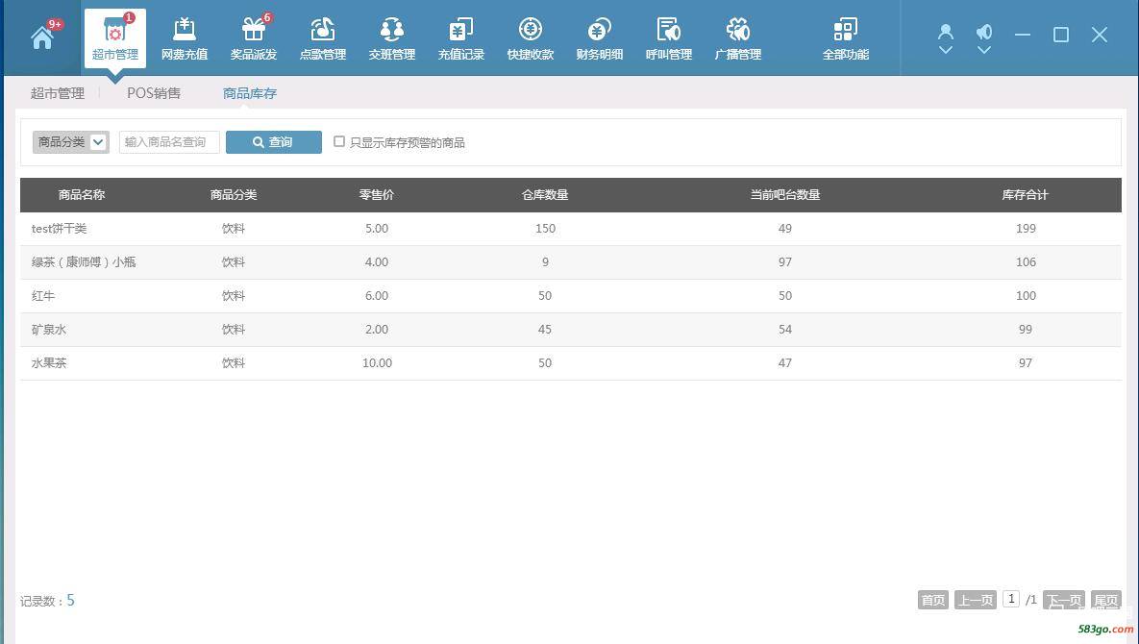Open 全部功能 all functions icon
This screenshot has width=1139, height=644.
[846, 38]
